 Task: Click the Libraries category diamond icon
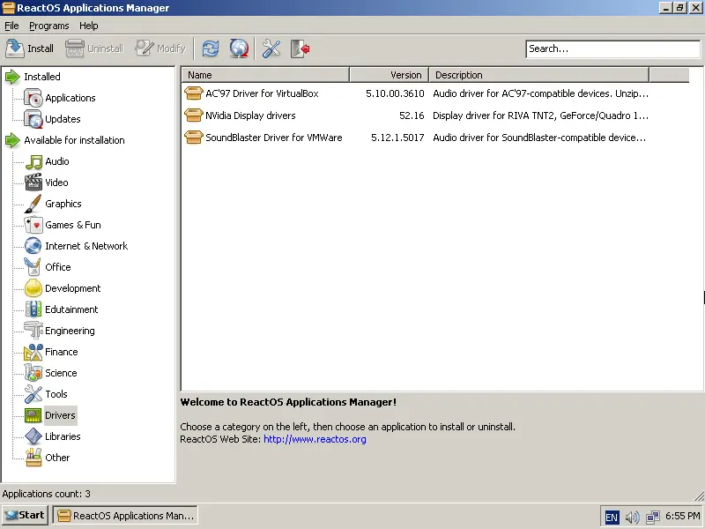coord(33,436)
